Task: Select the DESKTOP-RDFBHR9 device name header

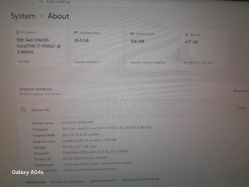Action: (x=35, y=89)
